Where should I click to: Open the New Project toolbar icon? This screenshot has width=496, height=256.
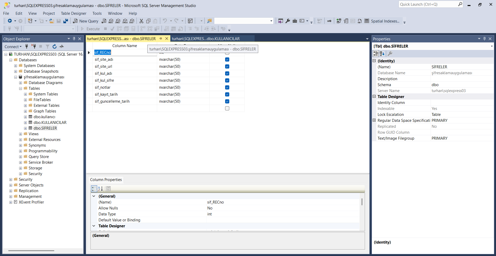point(30,21)
